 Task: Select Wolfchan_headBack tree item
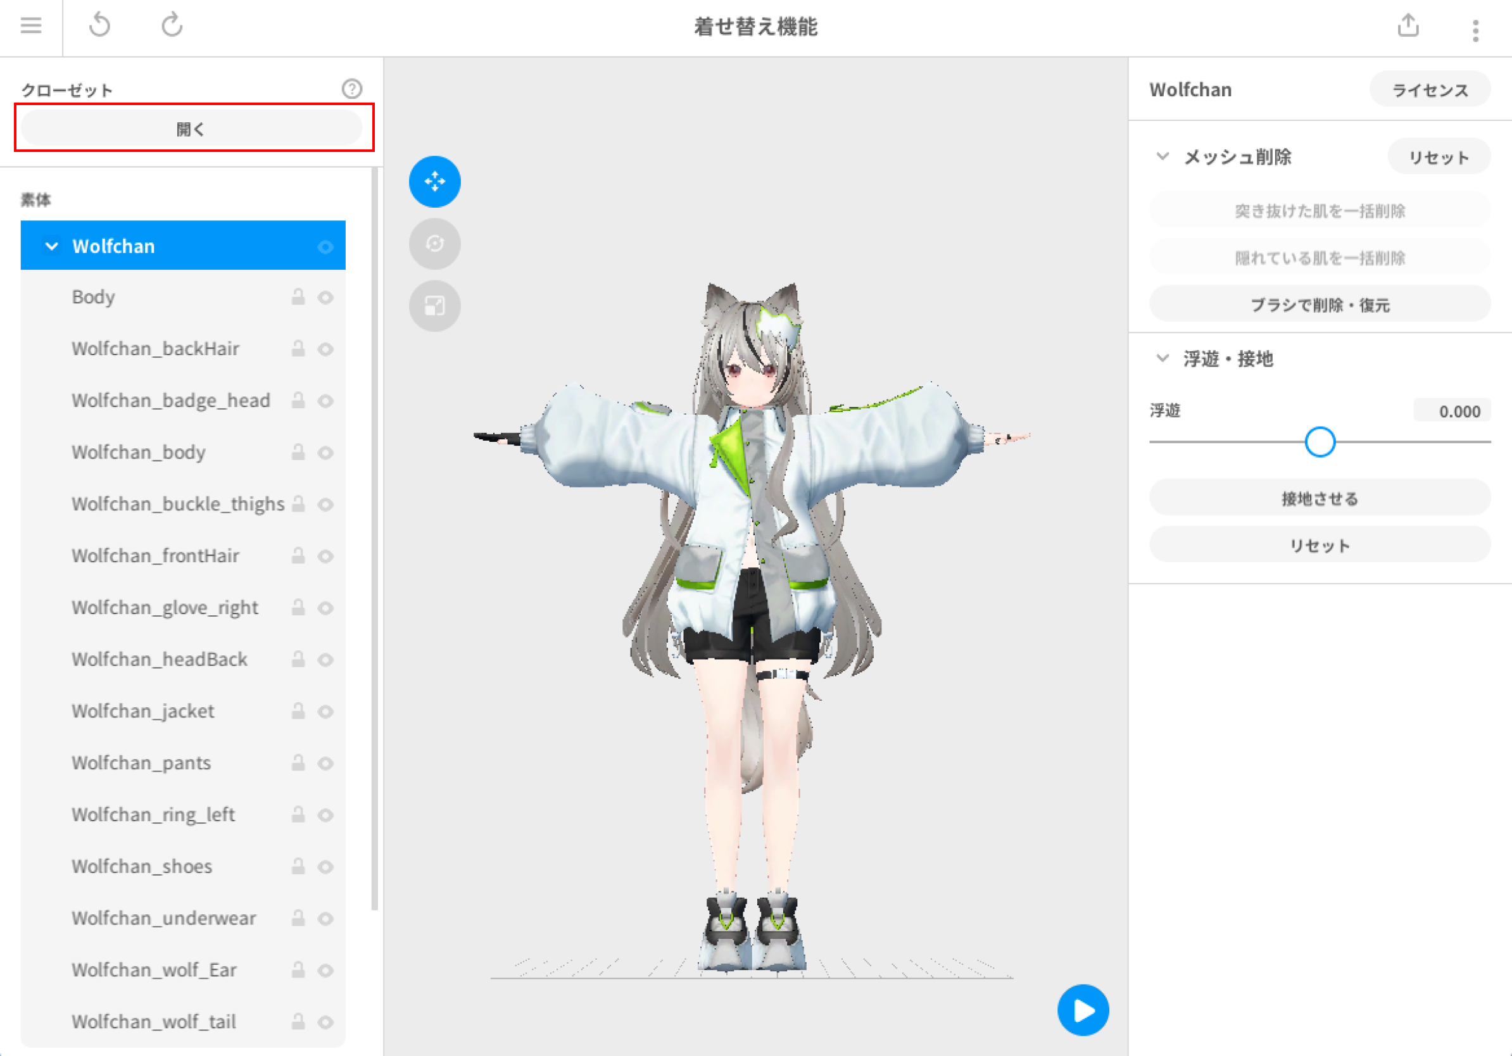coord(183,659)
